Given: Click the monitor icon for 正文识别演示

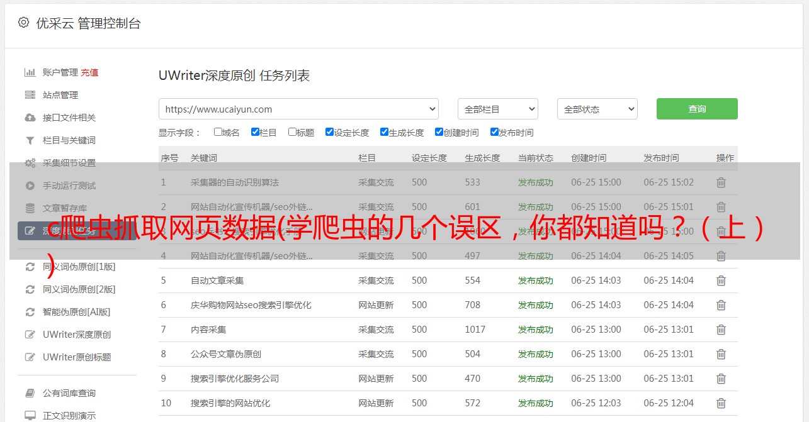Looking at the screenshot, I should pos(30,416).
